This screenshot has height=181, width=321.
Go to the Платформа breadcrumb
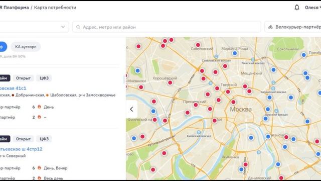tap(16, 8)
